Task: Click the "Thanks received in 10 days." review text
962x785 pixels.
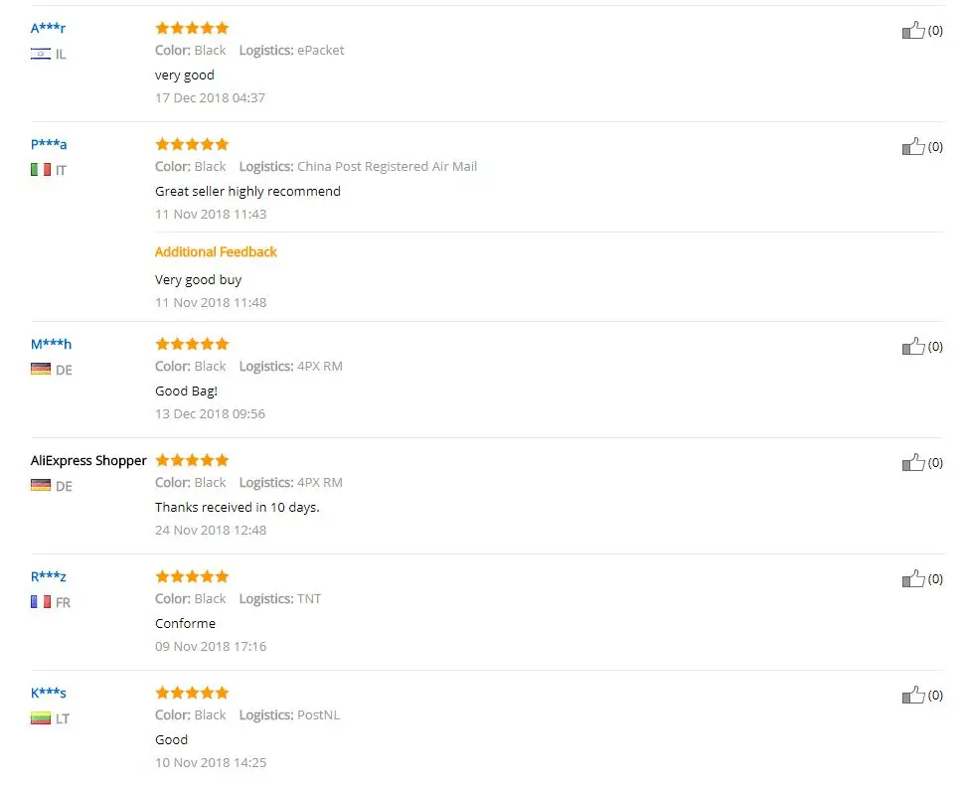Action: click(x=238, y=507)
